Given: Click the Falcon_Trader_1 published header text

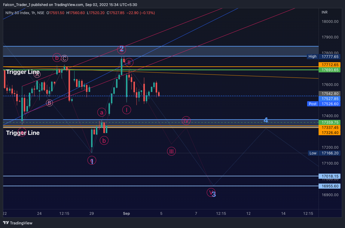Looking at the screenshot, I should [x=70, y=5].
